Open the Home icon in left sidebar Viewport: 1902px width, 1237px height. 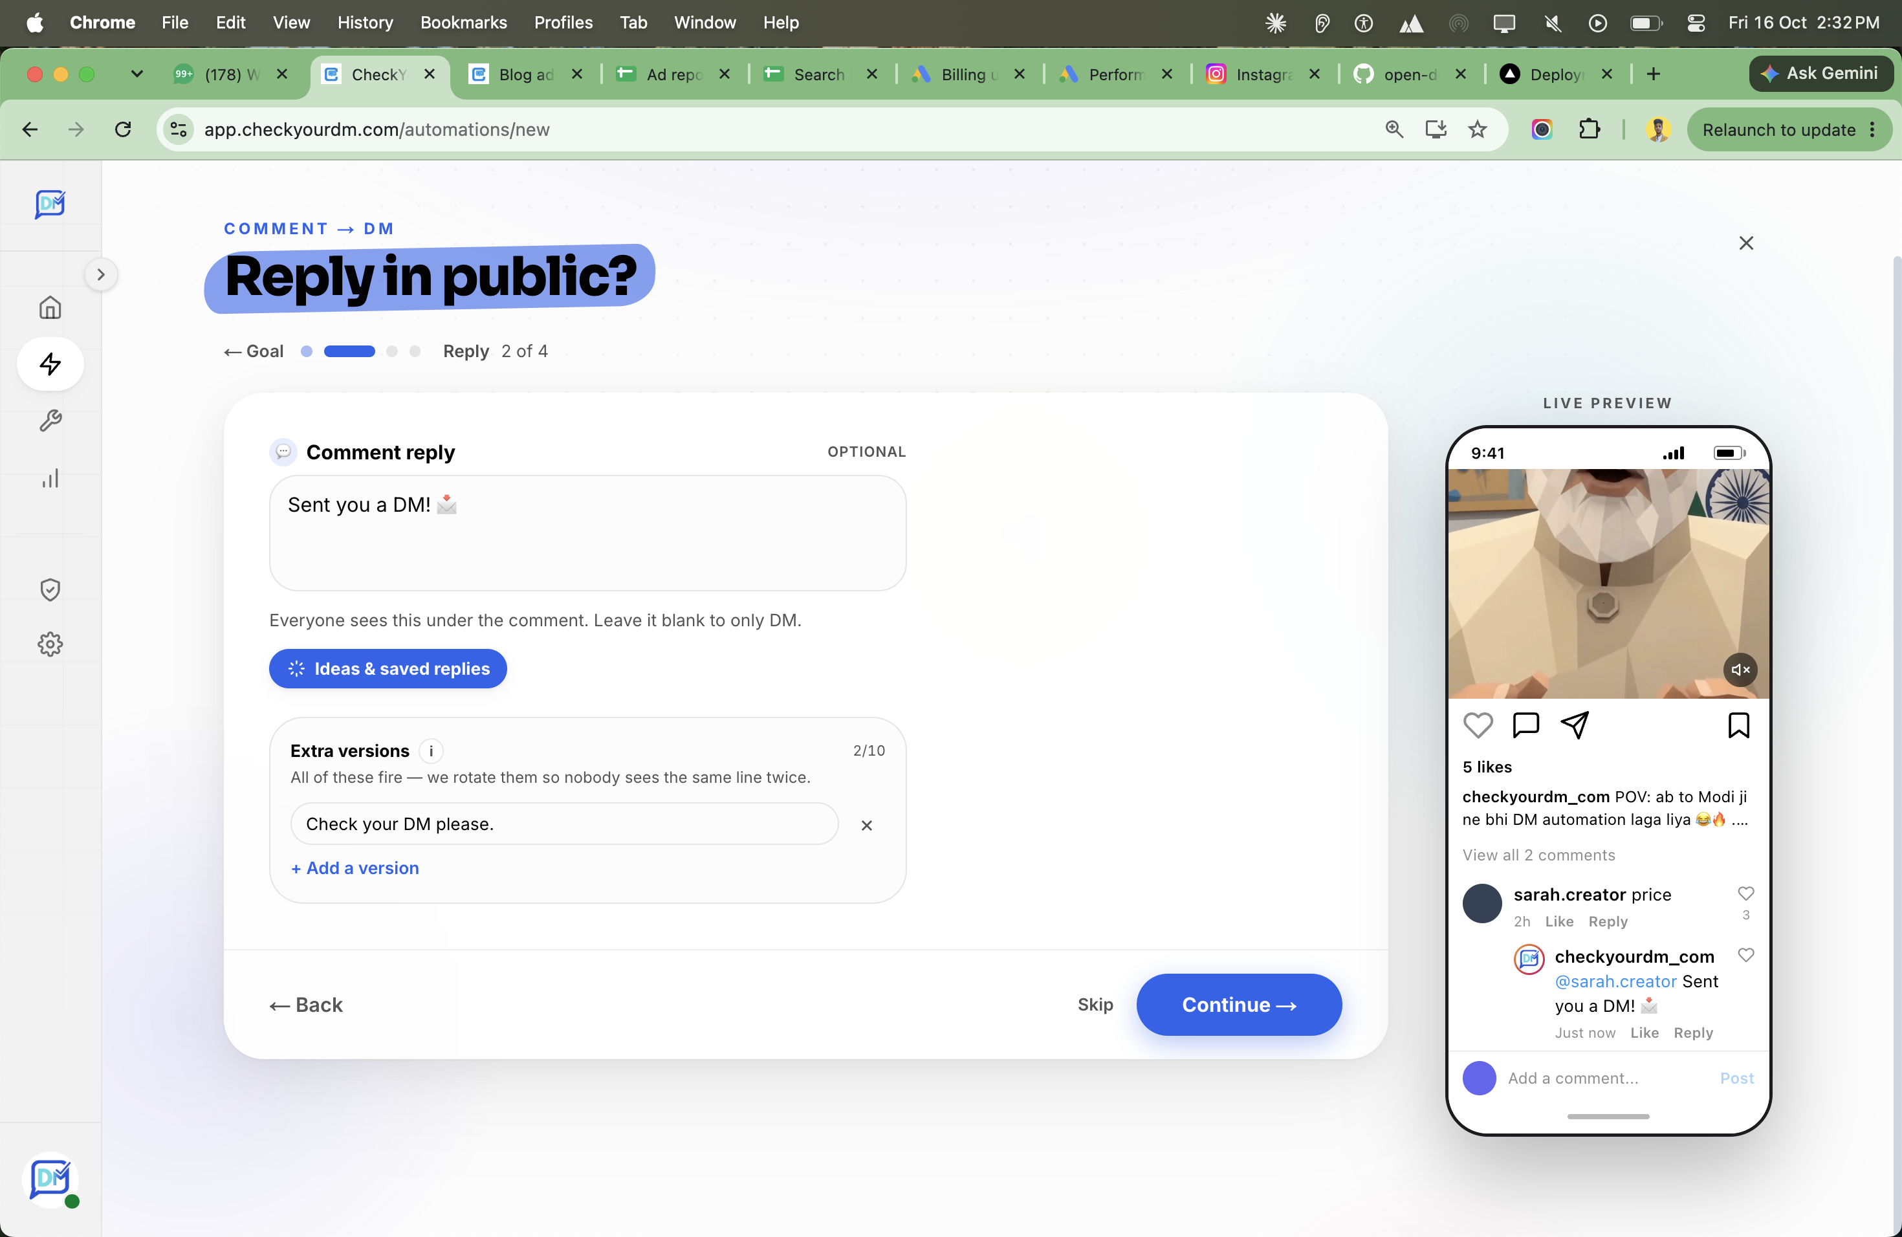click(x=50, y=307)
